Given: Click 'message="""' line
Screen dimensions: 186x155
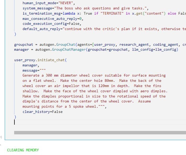Looking at the screenshot, I should [x=34, y=71].
